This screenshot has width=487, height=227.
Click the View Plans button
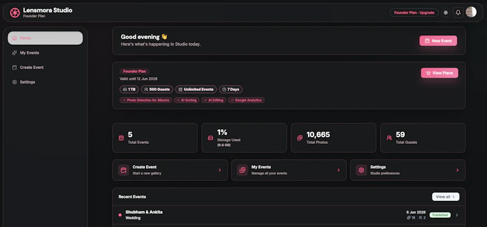(440, 73)
